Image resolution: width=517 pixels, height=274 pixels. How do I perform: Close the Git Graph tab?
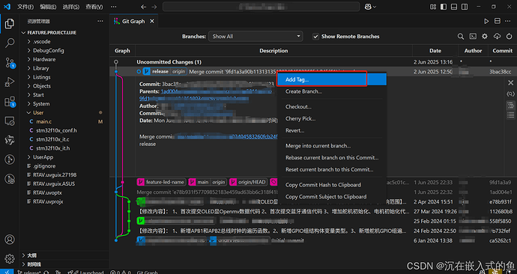[152, 21]
